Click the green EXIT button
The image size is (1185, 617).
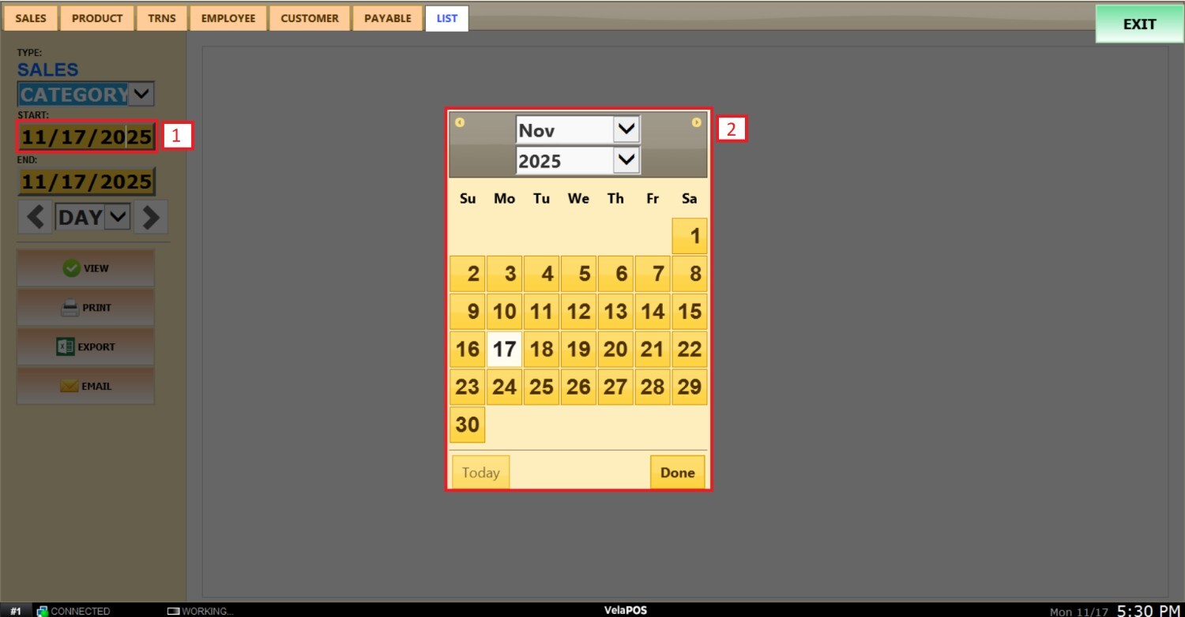[1139, 24]
